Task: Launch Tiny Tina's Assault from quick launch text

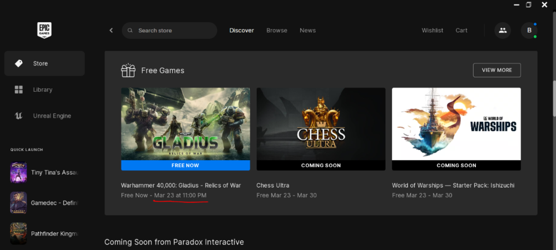Action: point(54,172)
